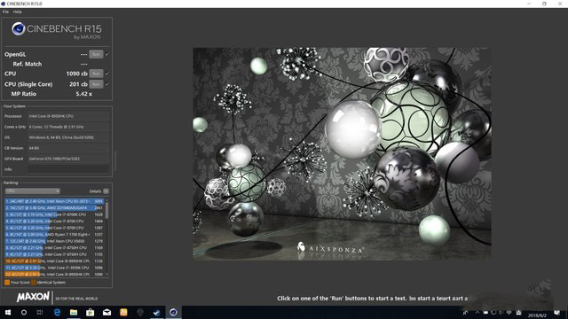Run the CPU benchmark test
Screen dimensions: 568x319
pos(96,74)
